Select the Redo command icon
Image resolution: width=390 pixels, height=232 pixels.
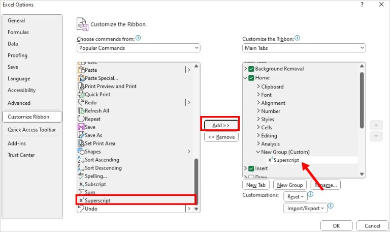tap(81, 102)
